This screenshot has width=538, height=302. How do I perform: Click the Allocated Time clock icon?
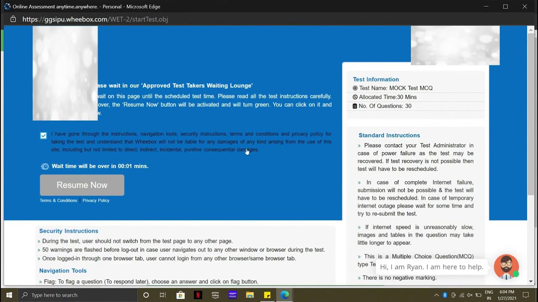point(355,97)
